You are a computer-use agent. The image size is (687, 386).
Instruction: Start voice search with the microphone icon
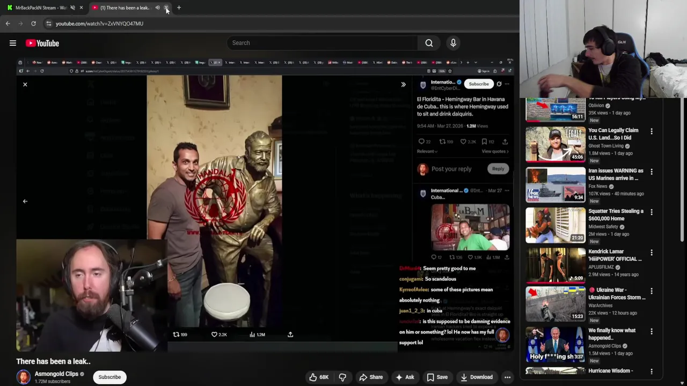tap(453, 43)
